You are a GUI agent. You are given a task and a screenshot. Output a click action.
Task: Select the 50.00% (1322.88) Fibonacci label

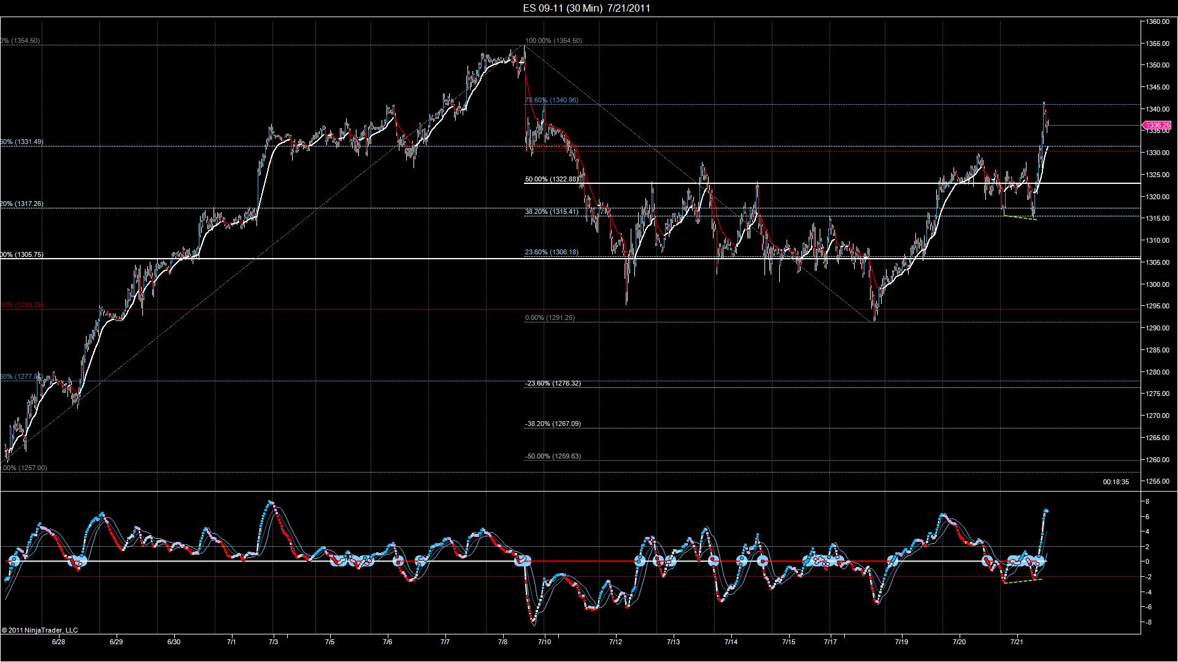pos(552,179)
